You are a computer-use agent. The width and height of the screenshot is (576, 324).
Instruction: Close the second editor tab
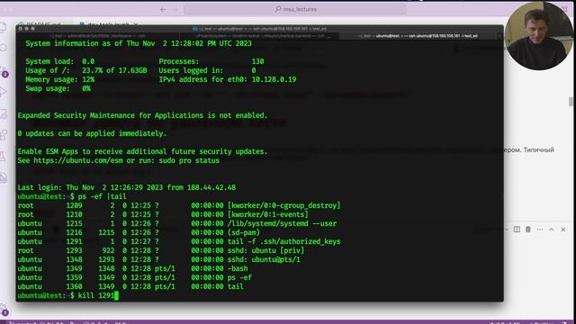tap(136, 24)
